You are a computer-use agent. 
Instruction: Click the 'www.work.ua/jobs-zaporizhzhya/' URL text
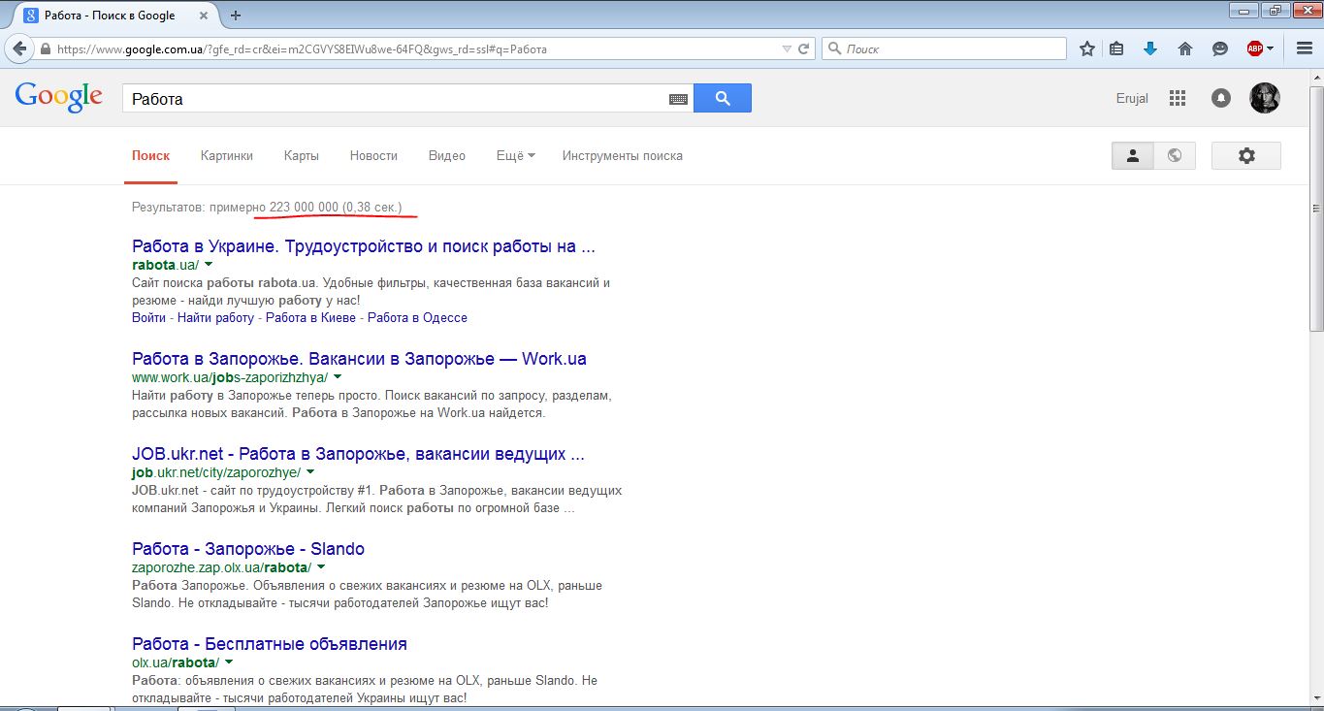[x=230, y=377]
